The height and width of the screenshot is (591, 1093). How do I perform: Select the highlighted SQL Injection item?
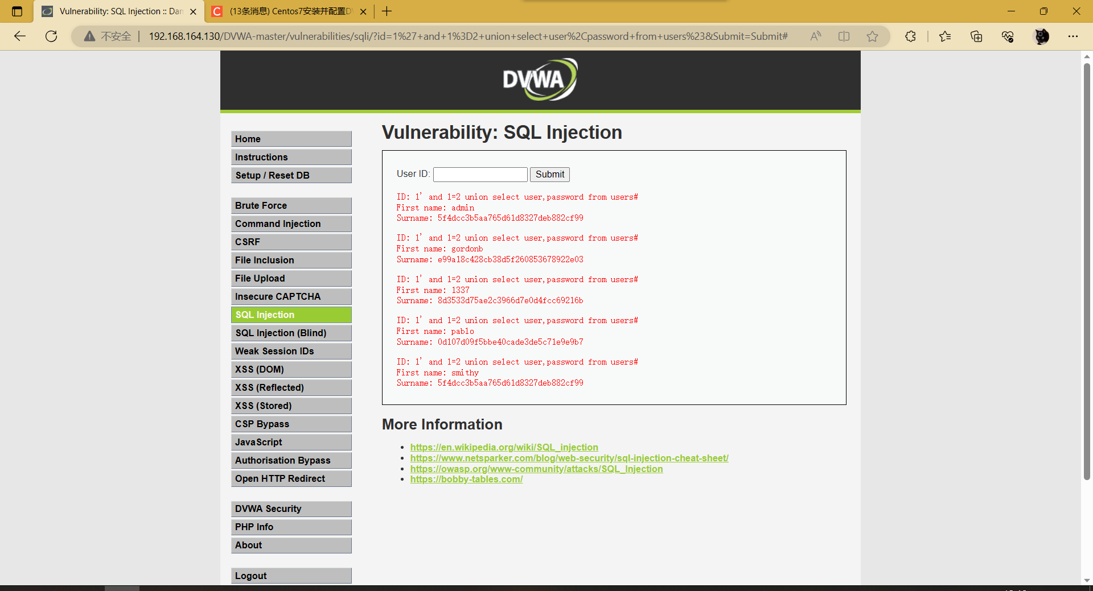pyautogui.click(x=291, y=315)
